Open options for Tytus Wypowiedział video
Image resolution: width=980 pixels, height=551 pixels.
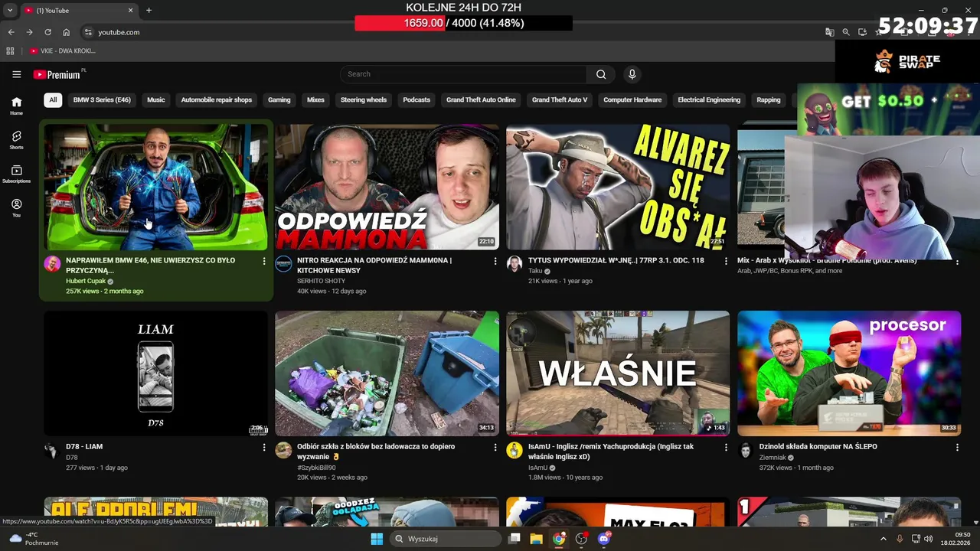(x=727, y=261)
